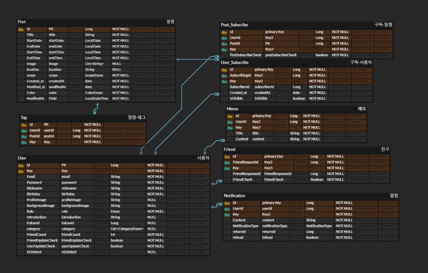Click the 'StartDate' column name in Post table
428x273 pixels.
click(x=34, y=41)
